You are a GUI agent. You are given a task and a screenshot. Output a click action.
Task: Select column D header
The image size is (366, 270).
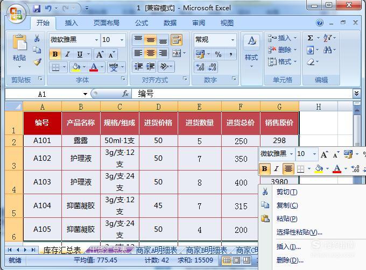point(158,107)
